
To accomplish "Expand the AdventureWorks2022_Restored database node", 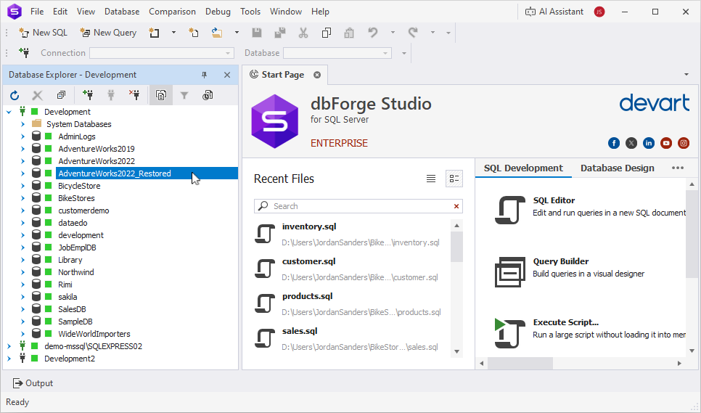I will (x=22, y=173).
